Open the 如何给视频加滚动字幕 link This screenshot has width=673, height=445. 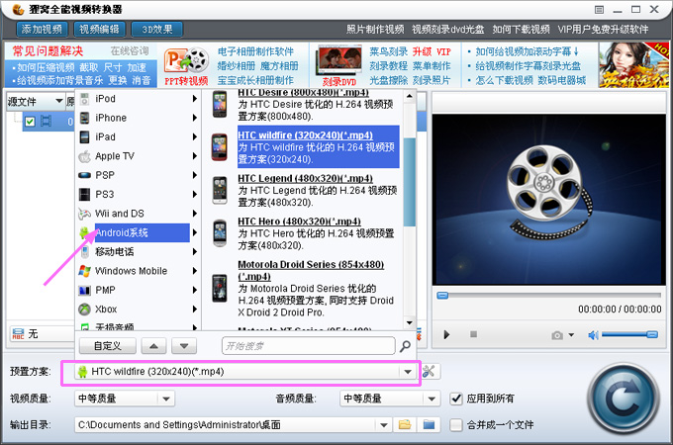(x=528, y=51)
